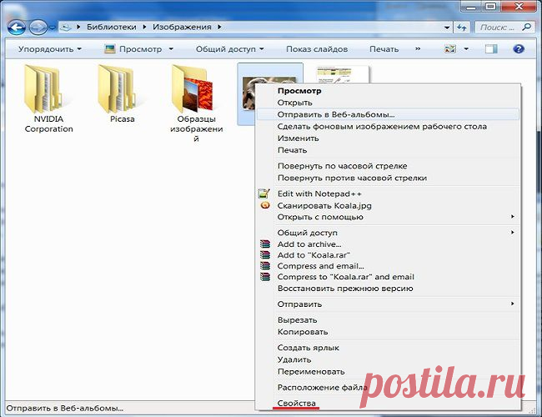The height and width of the screenshot is (417, 542).
Task: Click the Back navigation arrow
Action: point(16,27)
